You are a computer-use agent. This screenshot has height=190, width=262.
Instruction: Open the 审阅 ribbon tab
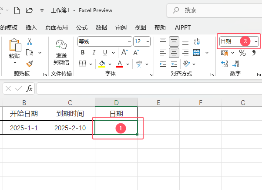121,27
